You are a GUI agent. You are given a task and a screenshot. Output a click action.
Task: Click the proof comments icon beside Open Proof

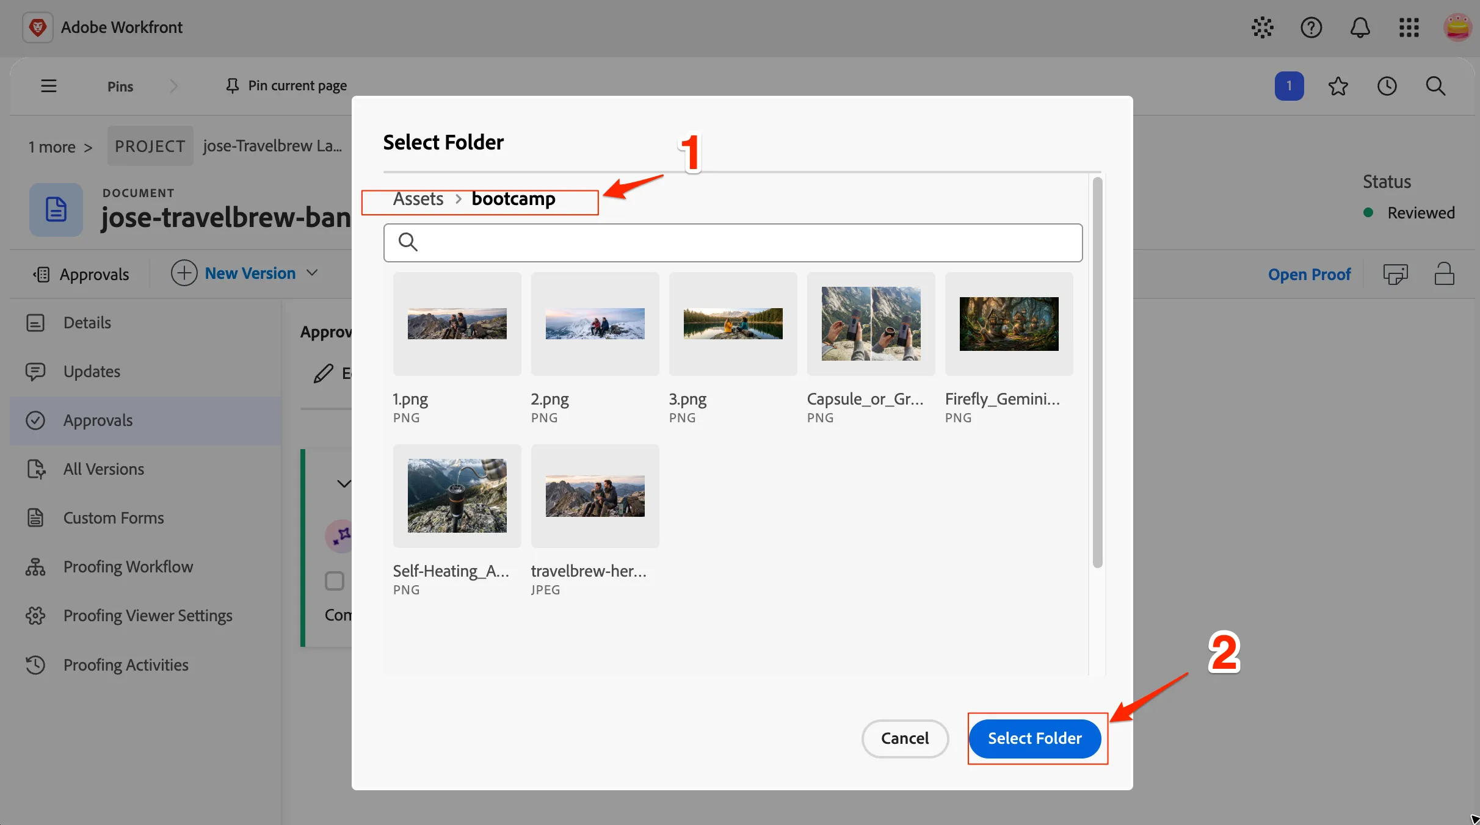coord(1395,274)
